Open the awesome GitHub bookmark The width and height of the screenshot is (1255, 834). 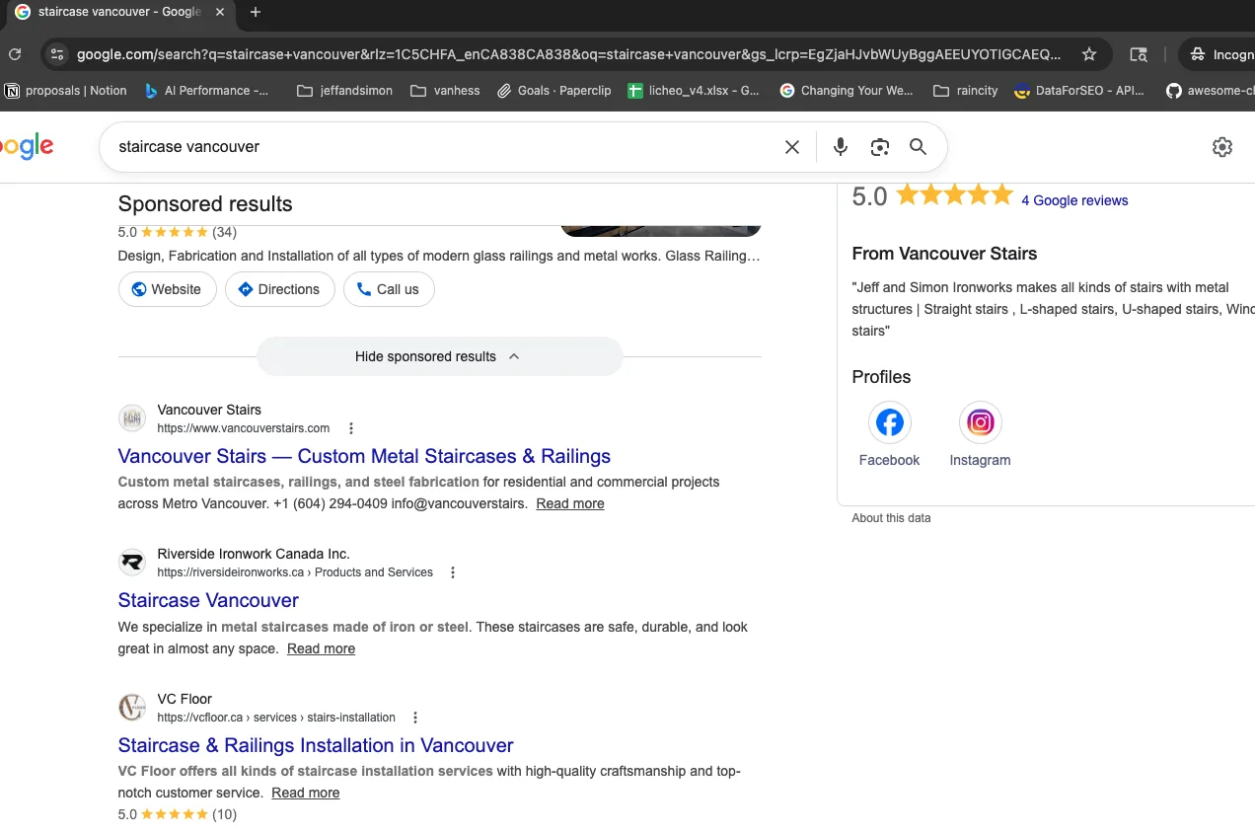pyautogui.click(x=1210, y=90)
